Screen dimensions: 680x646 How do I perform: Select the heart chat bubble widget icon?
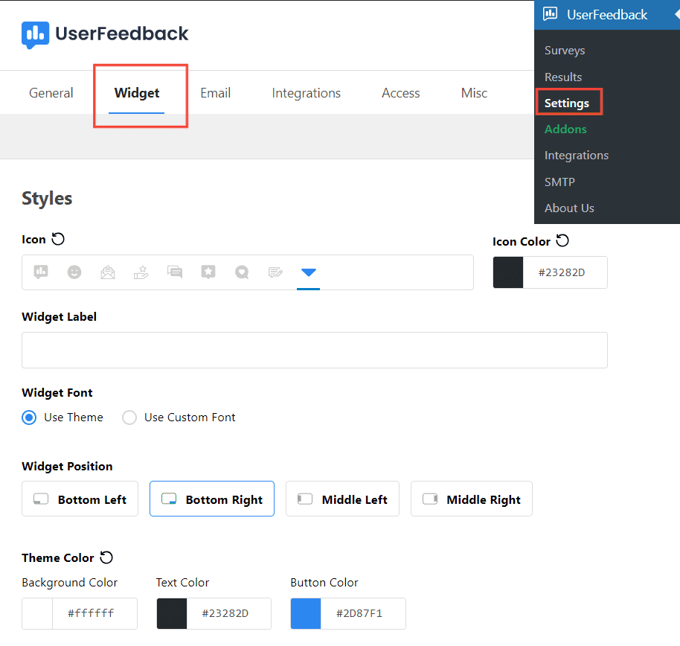242,272
